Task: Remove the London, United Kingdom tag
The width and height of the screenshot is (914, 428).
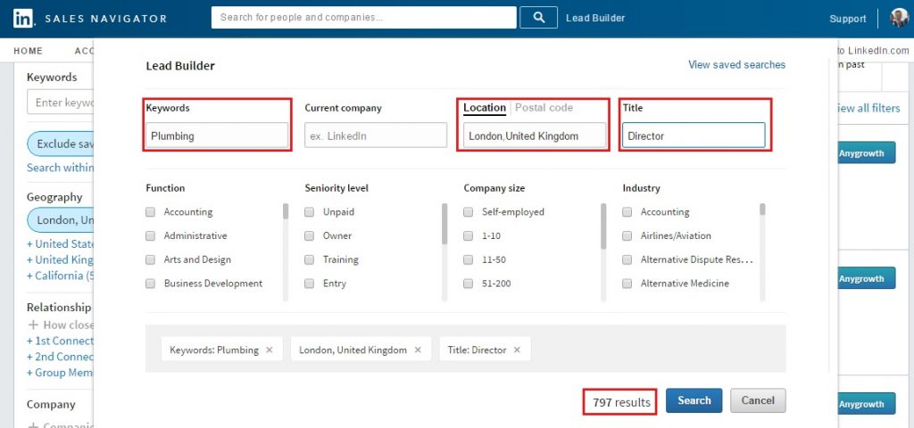Action: [418, 350]
